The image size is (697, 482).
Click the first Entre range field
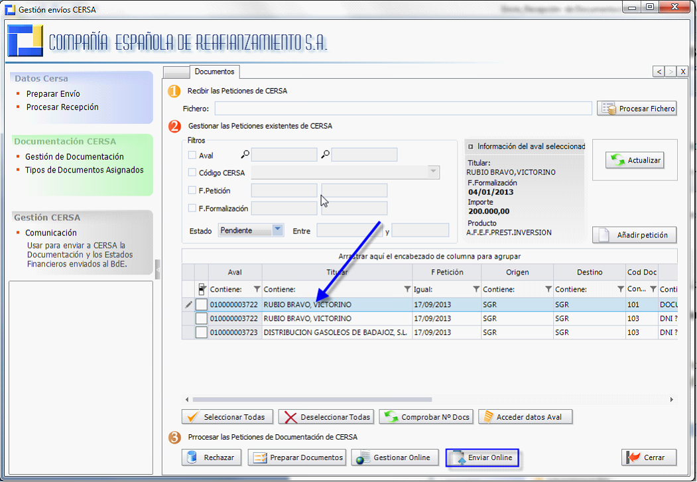(349, 231)
